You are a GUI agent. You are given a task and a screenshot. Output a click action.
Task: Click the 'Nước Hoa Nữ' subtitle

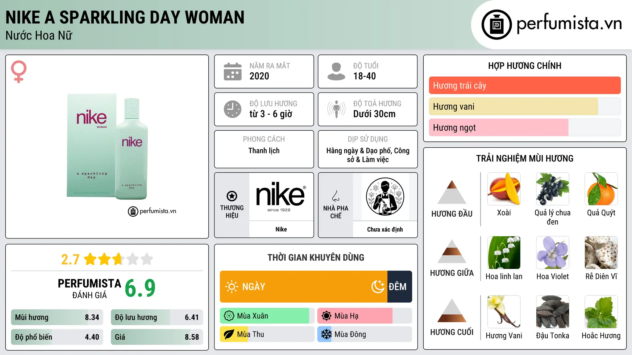pos(39,35)
